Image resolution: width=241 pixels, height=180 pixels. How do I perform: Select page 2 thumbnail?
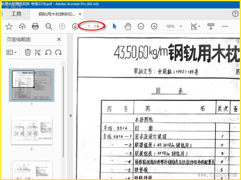(32, 130)
